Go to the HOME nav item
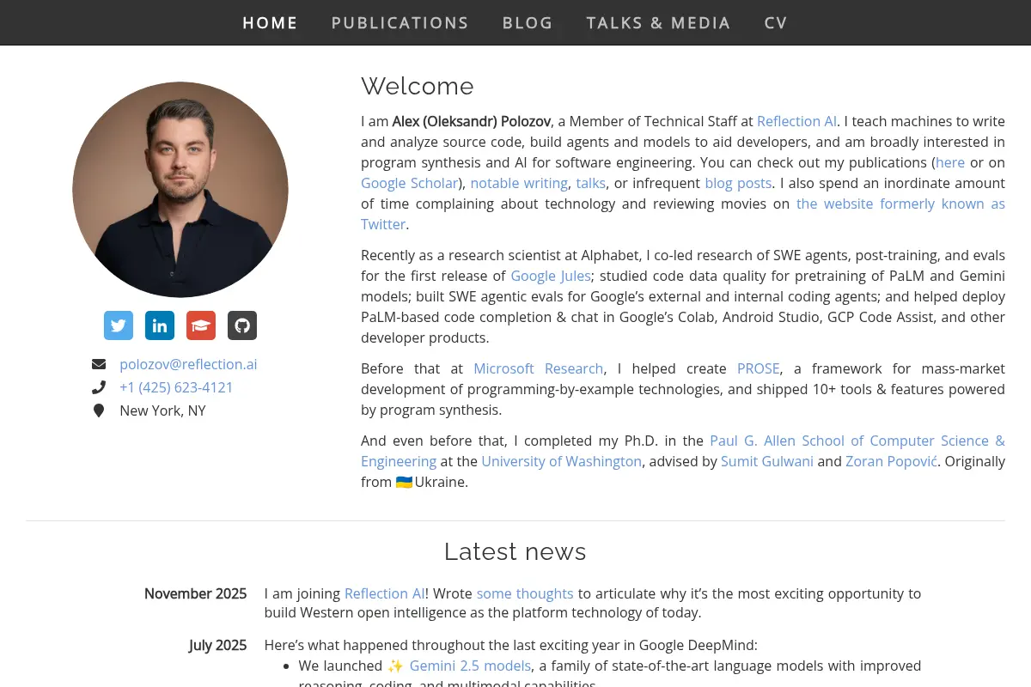 pyautogui.click(x=270, y=23)
